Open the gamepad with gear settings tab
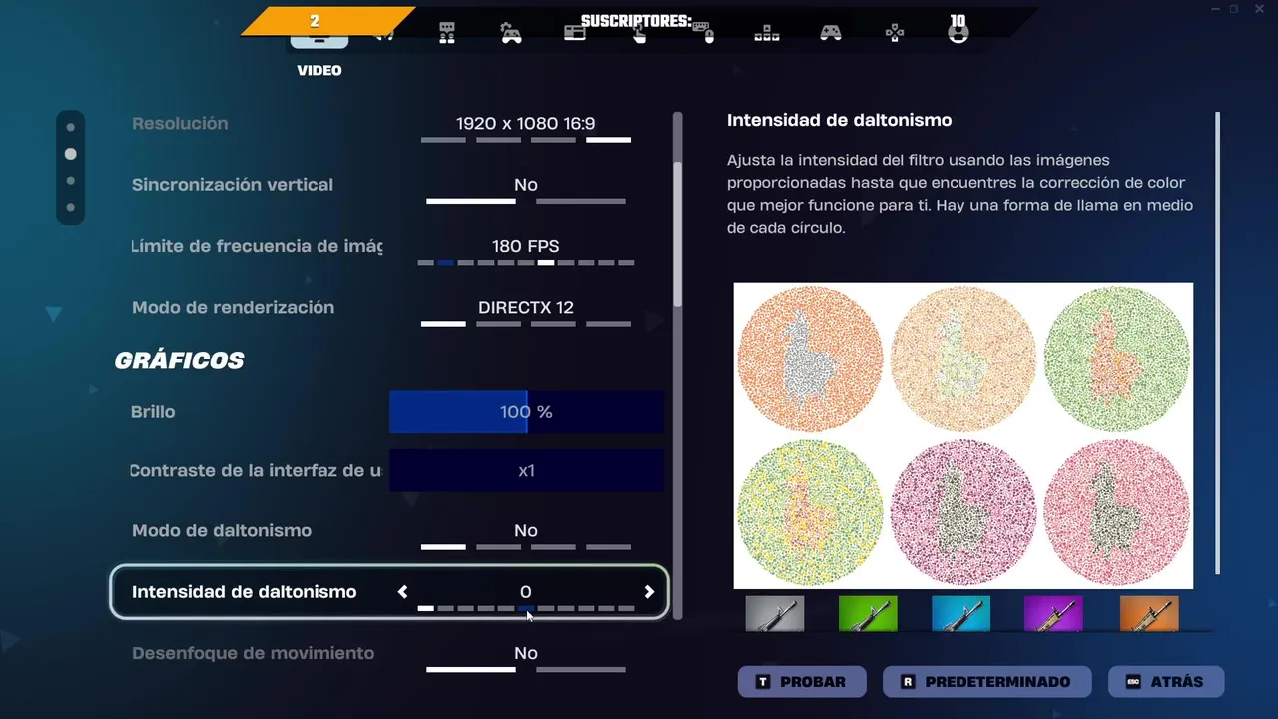Screen dimensions: 1278x719 (511, 33)
